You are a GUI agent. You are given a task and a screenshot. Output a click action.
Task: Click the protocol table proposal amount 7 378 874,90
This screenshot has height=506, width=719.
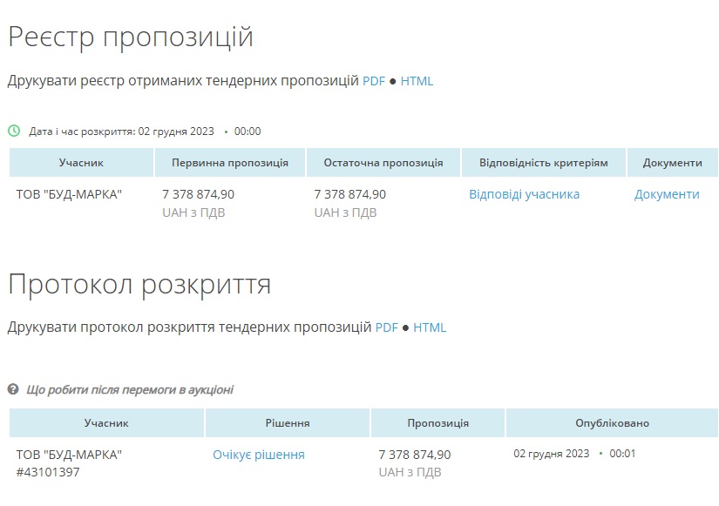(415, 455)
